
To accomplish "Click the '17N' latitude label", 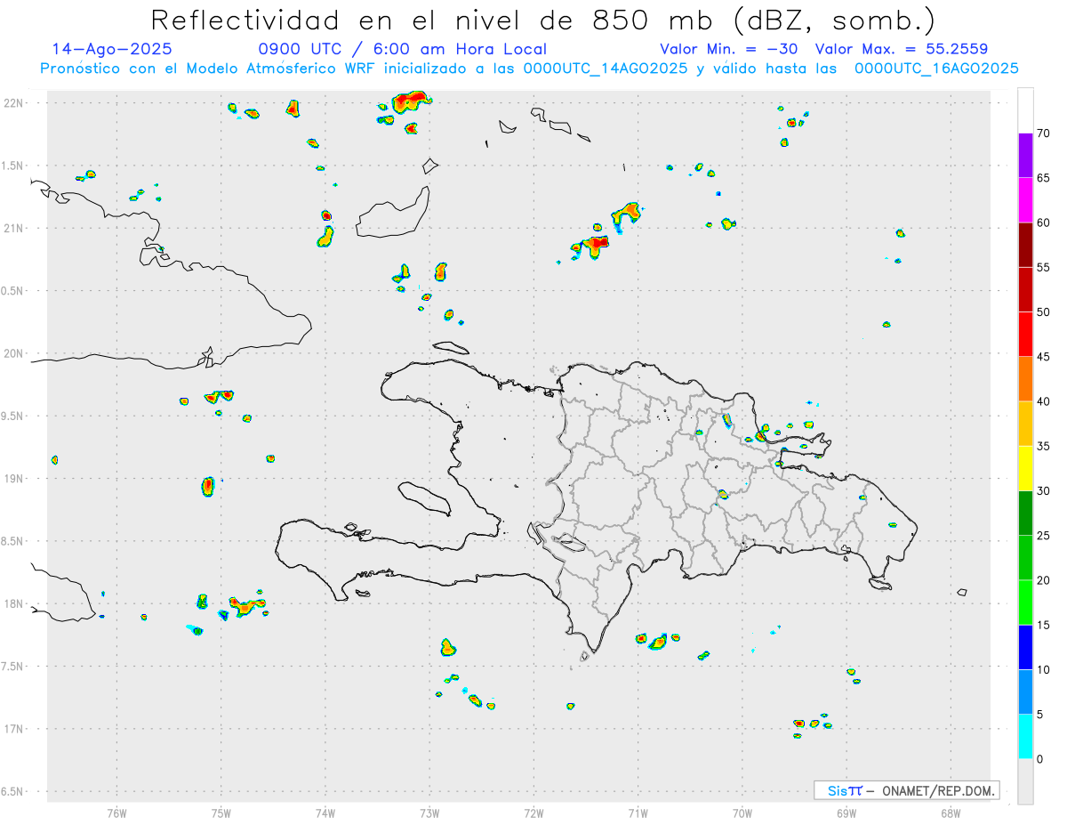I will (x=13, y=729).
